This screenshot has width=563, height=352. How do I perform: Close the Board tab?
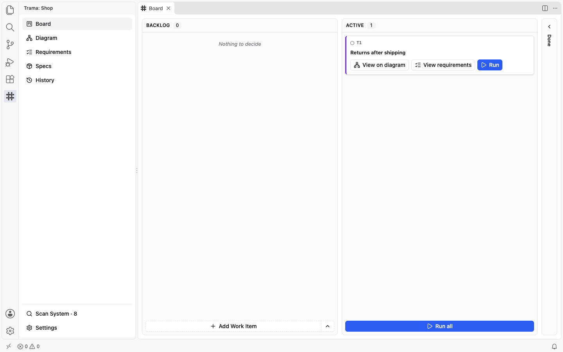[x=169, y=8]
